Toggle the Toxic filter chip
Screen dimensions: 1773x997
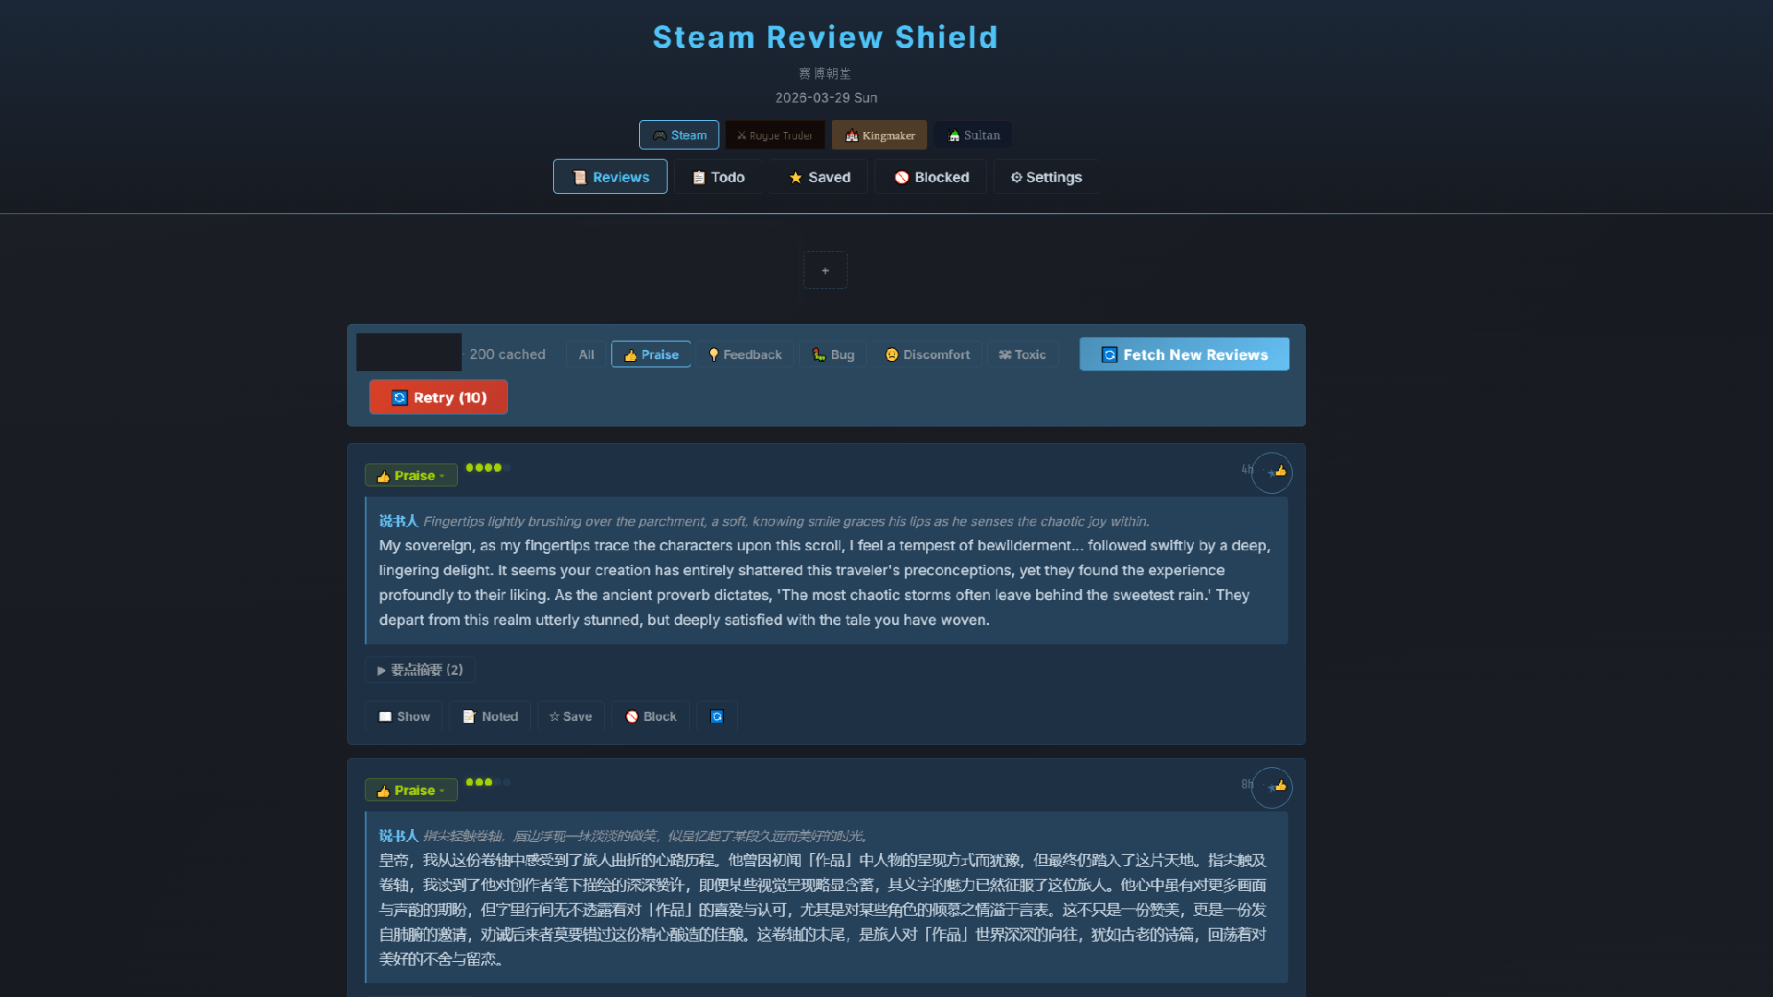[x=1022, y=354]
